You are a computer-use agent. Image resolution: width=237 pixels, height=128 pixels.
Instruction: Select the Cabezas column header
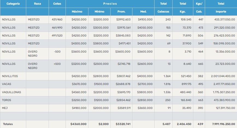163,12
